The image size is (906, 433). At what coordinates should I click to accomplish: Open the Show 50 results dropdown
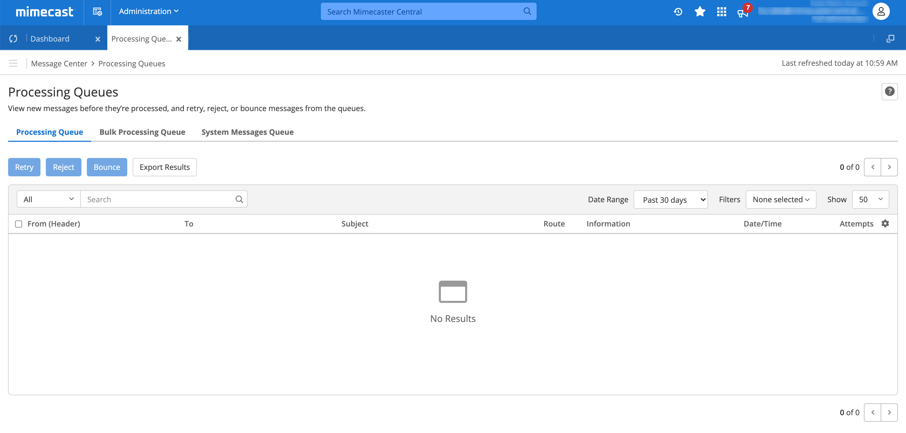870,200
